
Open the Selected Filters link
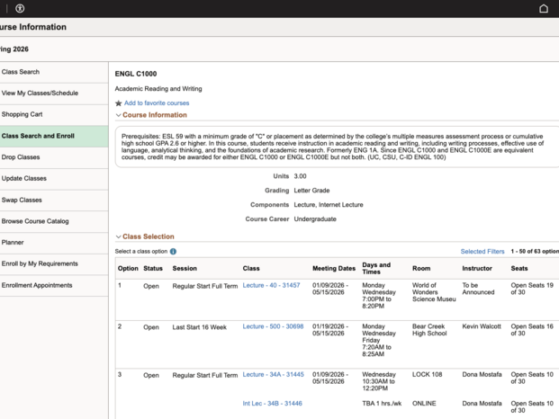482,252
